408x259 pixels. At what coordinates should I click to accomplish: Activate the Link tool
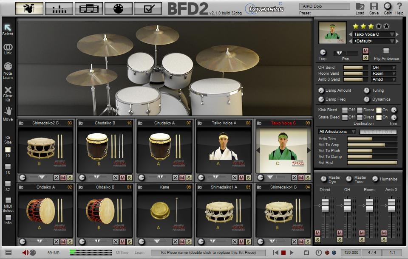[8, 47]
